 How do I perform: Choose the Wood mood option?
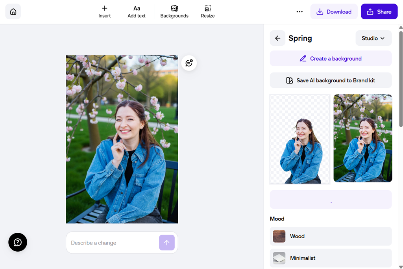click(x=331, y=236)
